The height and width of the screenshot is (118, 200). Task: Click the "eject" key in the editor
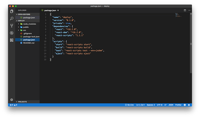click(59, 54)
